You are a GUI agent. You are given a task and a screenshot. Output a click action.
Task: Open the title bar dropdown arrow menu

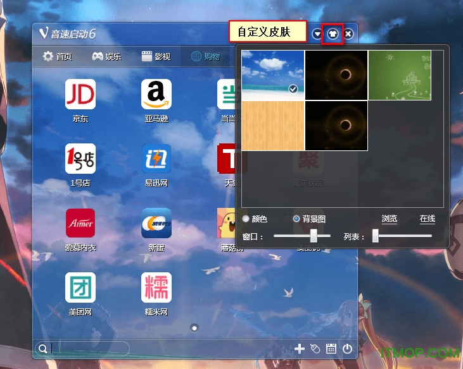tap(317, 34)
